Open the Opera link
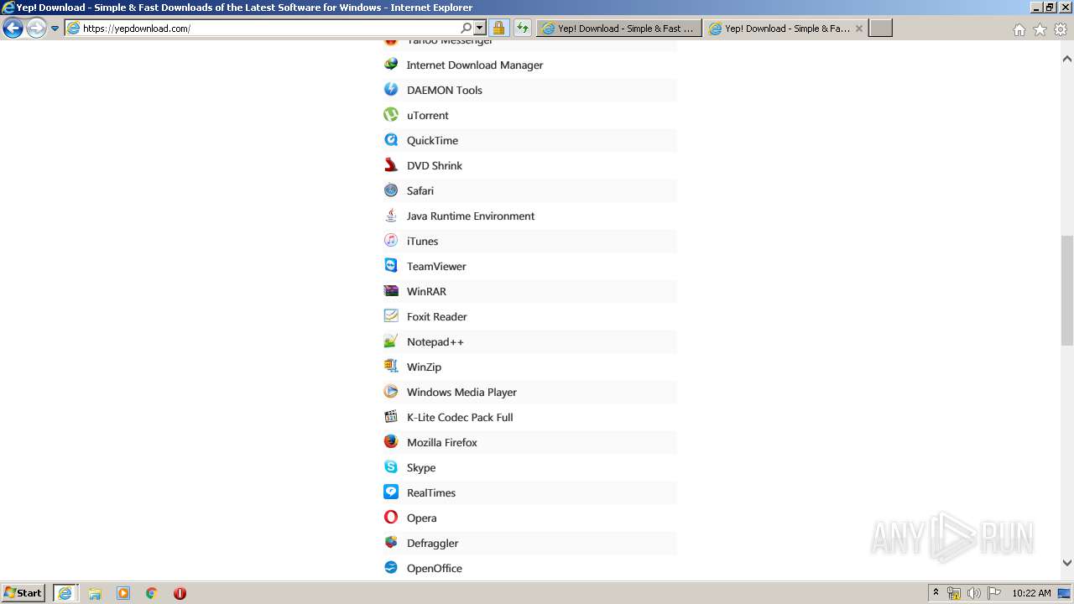 pyautogui.click(x=422, y=518)
